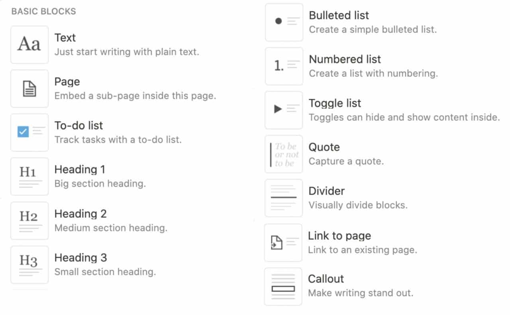Click the Quote block icon
The width and height of the screenshot is (510, 315).
(283, 154)
